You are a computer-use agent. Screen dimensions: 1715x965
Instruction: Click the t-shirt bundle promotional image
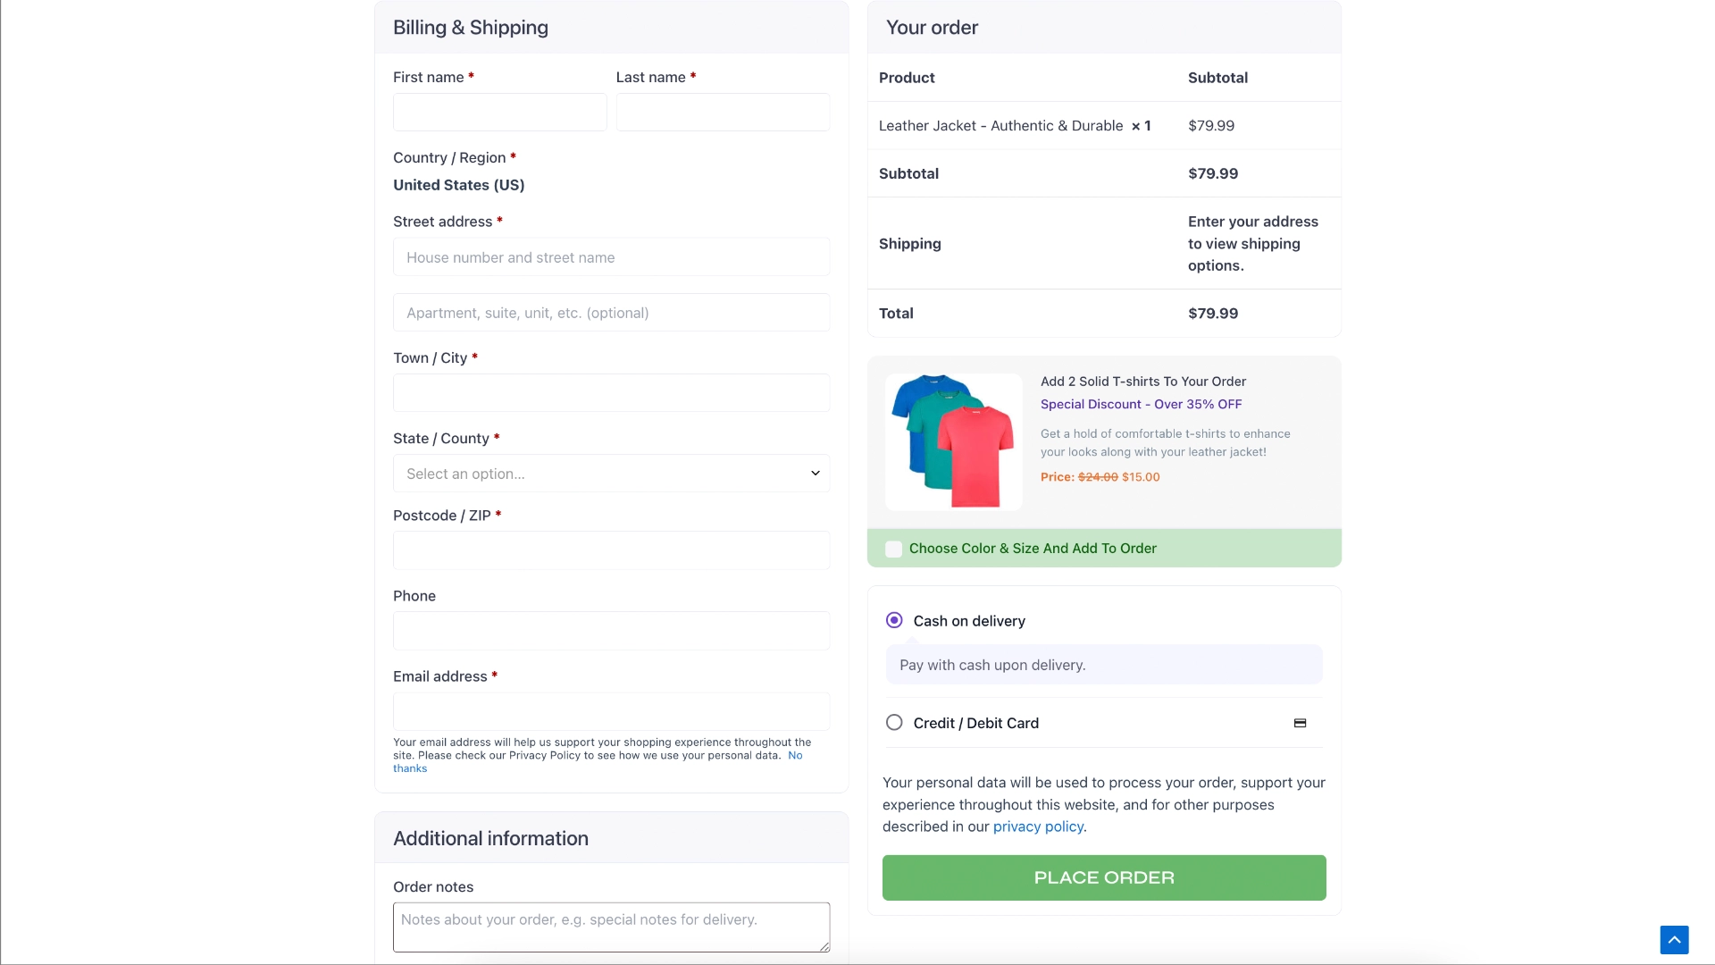(x=952, y=441)
